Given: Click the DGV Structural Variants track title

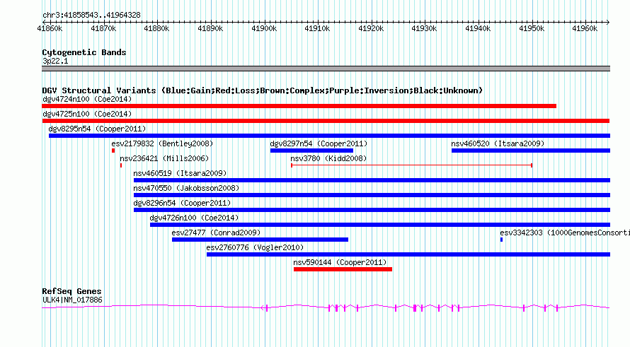Looking at the screenshot, I should coord(263,90).
